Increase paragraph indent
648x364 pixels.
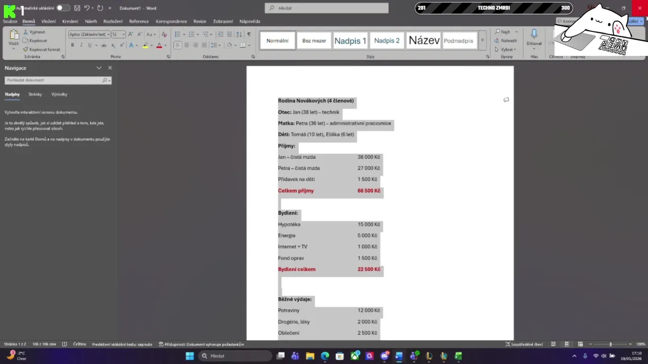click(229, 34)
